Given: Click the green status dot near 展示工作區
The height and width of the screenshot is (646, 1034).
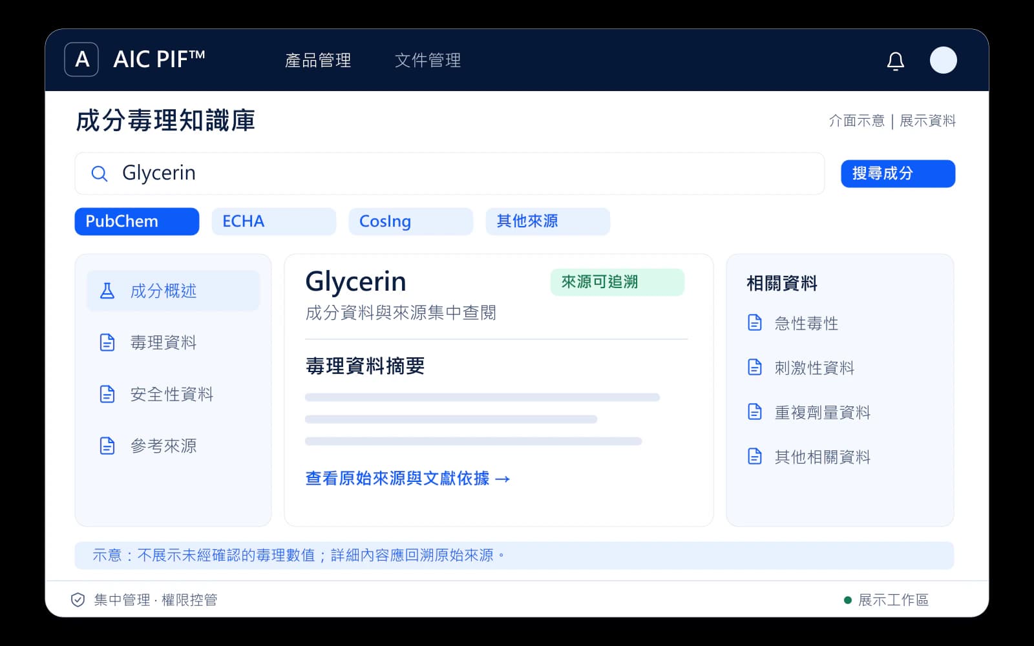Looking at the screenshot, I should [x=848, y=600].
